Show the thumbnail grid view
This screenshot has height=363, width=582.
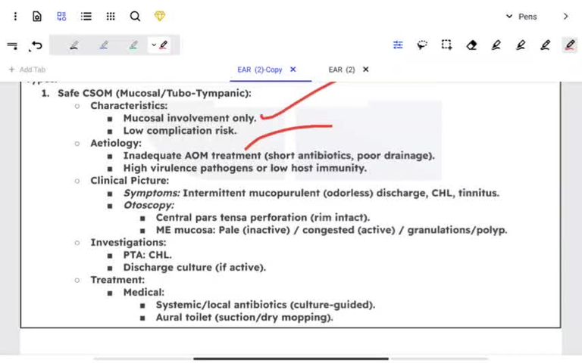click(111, 16)
